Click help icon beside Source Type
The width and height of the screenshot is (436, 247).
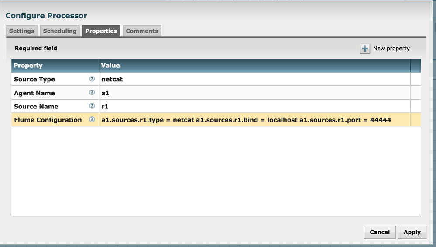pyautogui.click(x=92, y=79)
